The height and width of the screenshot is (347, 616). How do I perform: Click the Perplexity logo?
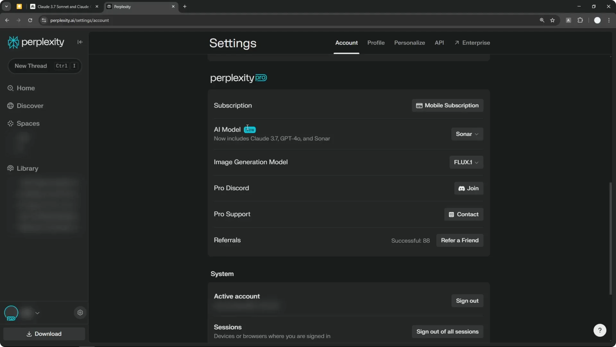[36, 42]
